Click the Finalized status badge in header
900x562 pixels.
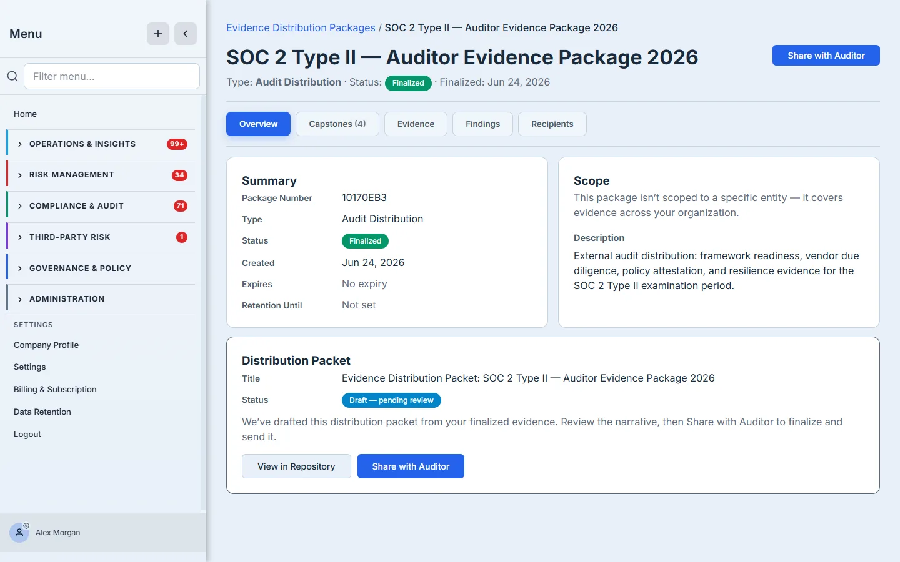pos(408,83)
